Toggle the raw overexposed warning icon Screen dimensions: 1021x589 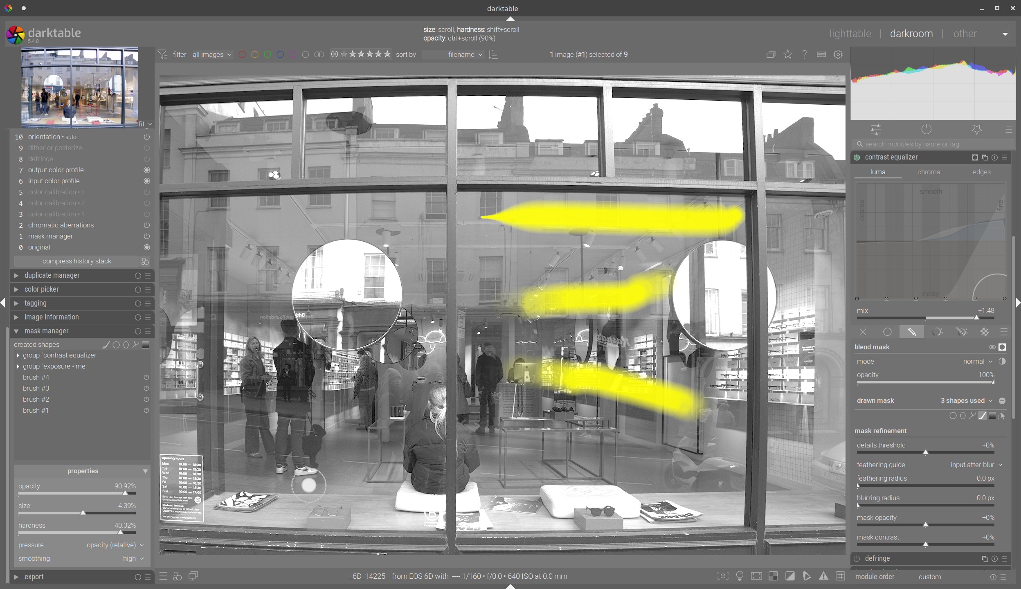773,576
